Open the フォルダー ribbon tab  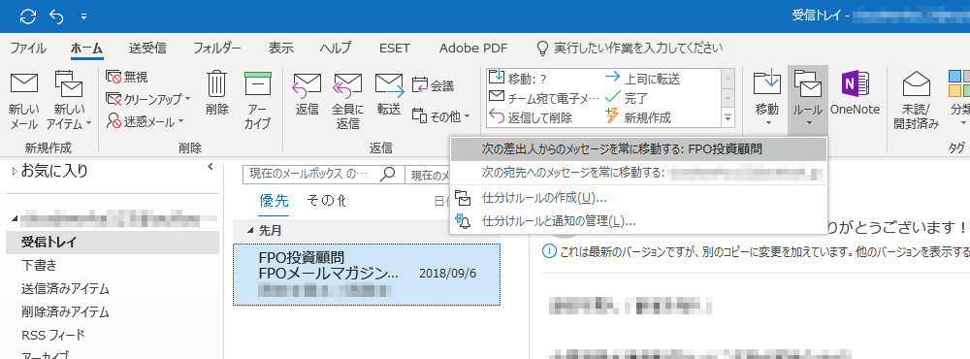pos(216,48)
